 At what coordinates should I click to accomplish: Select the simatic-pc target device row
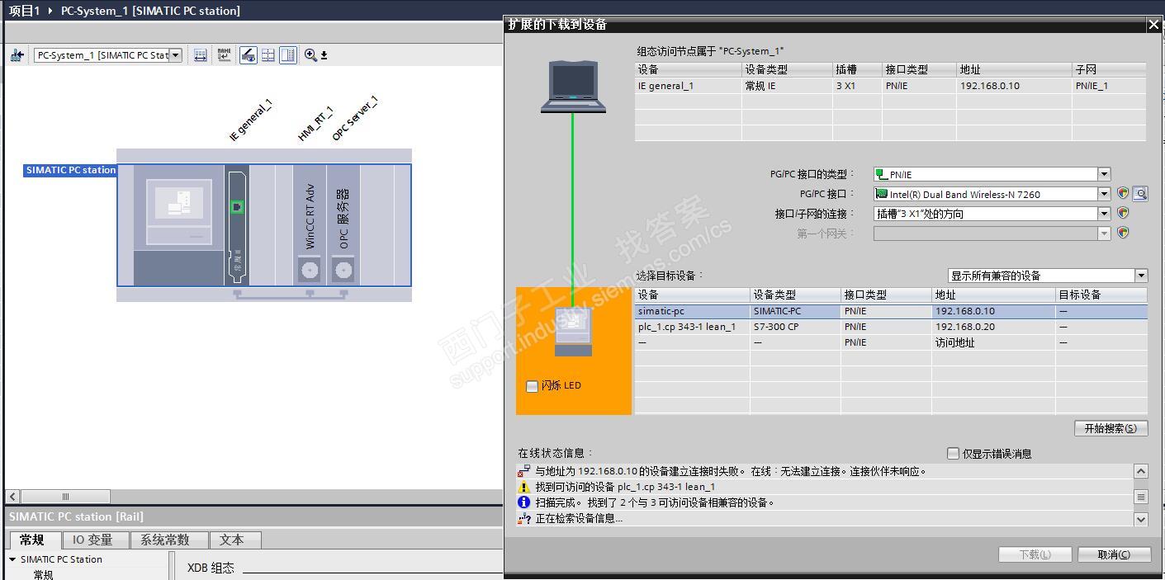[891, 311]
